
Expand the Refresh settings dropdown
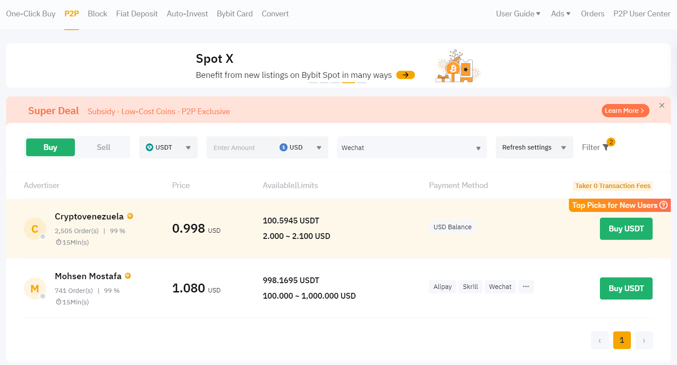coord(534,147)
